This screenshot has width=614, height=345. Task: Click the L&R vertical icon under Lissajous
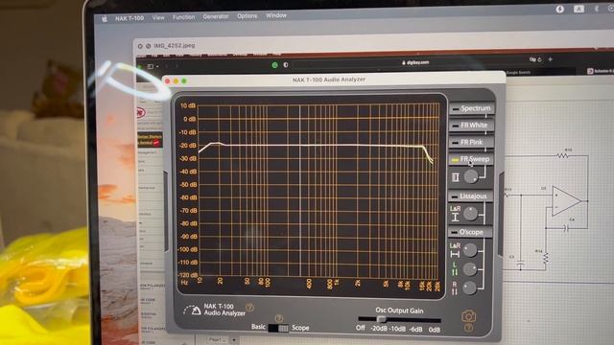click(455, 214)
